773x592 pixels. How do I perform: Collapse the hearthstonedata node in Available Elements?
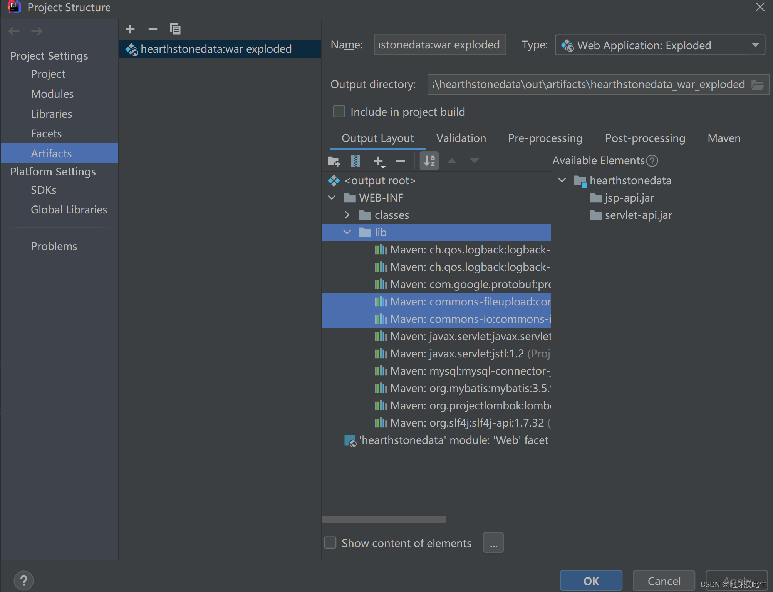[562, 180]
